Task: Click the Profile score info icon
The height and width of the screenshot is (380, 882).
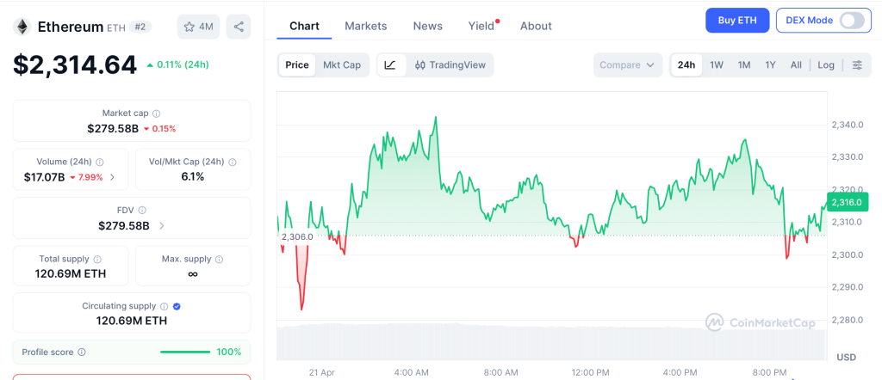Action: [x=82, y=352]
